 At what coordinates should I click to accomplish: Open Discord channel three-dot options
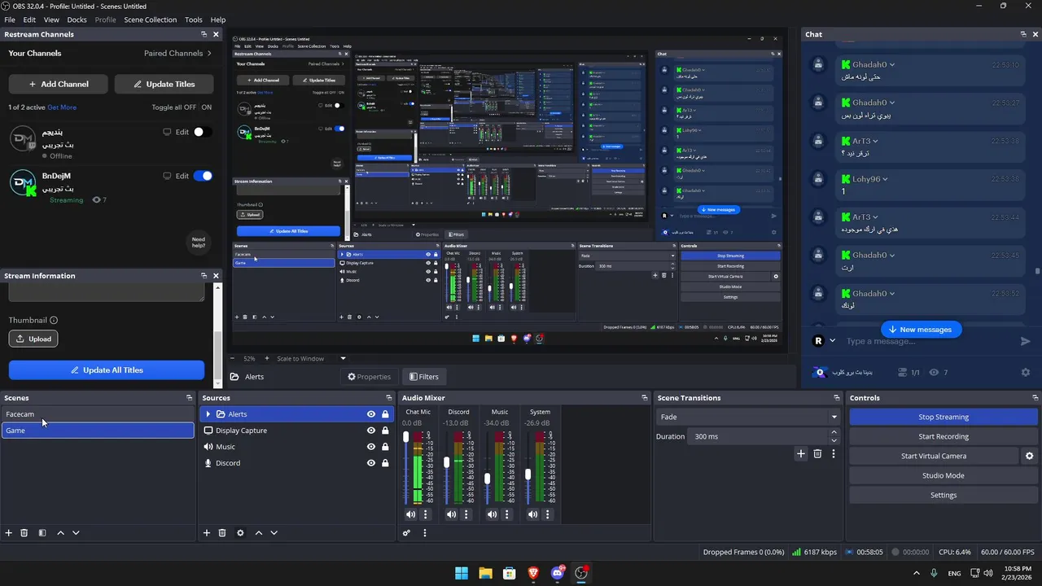466,514
